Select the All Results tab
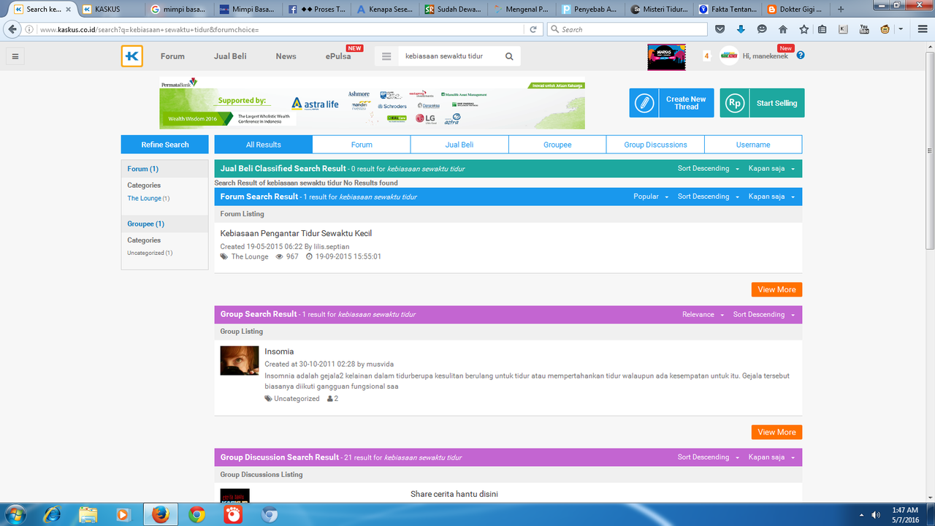Image resolution: width=935 pixels, height=526 pixels. click(264, 145)
